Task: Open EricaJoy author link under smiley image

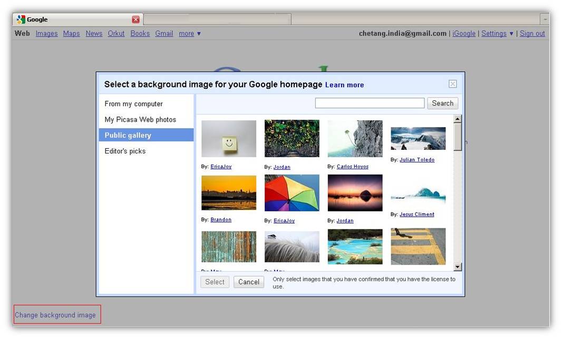Action: click(x=221, y=167)
